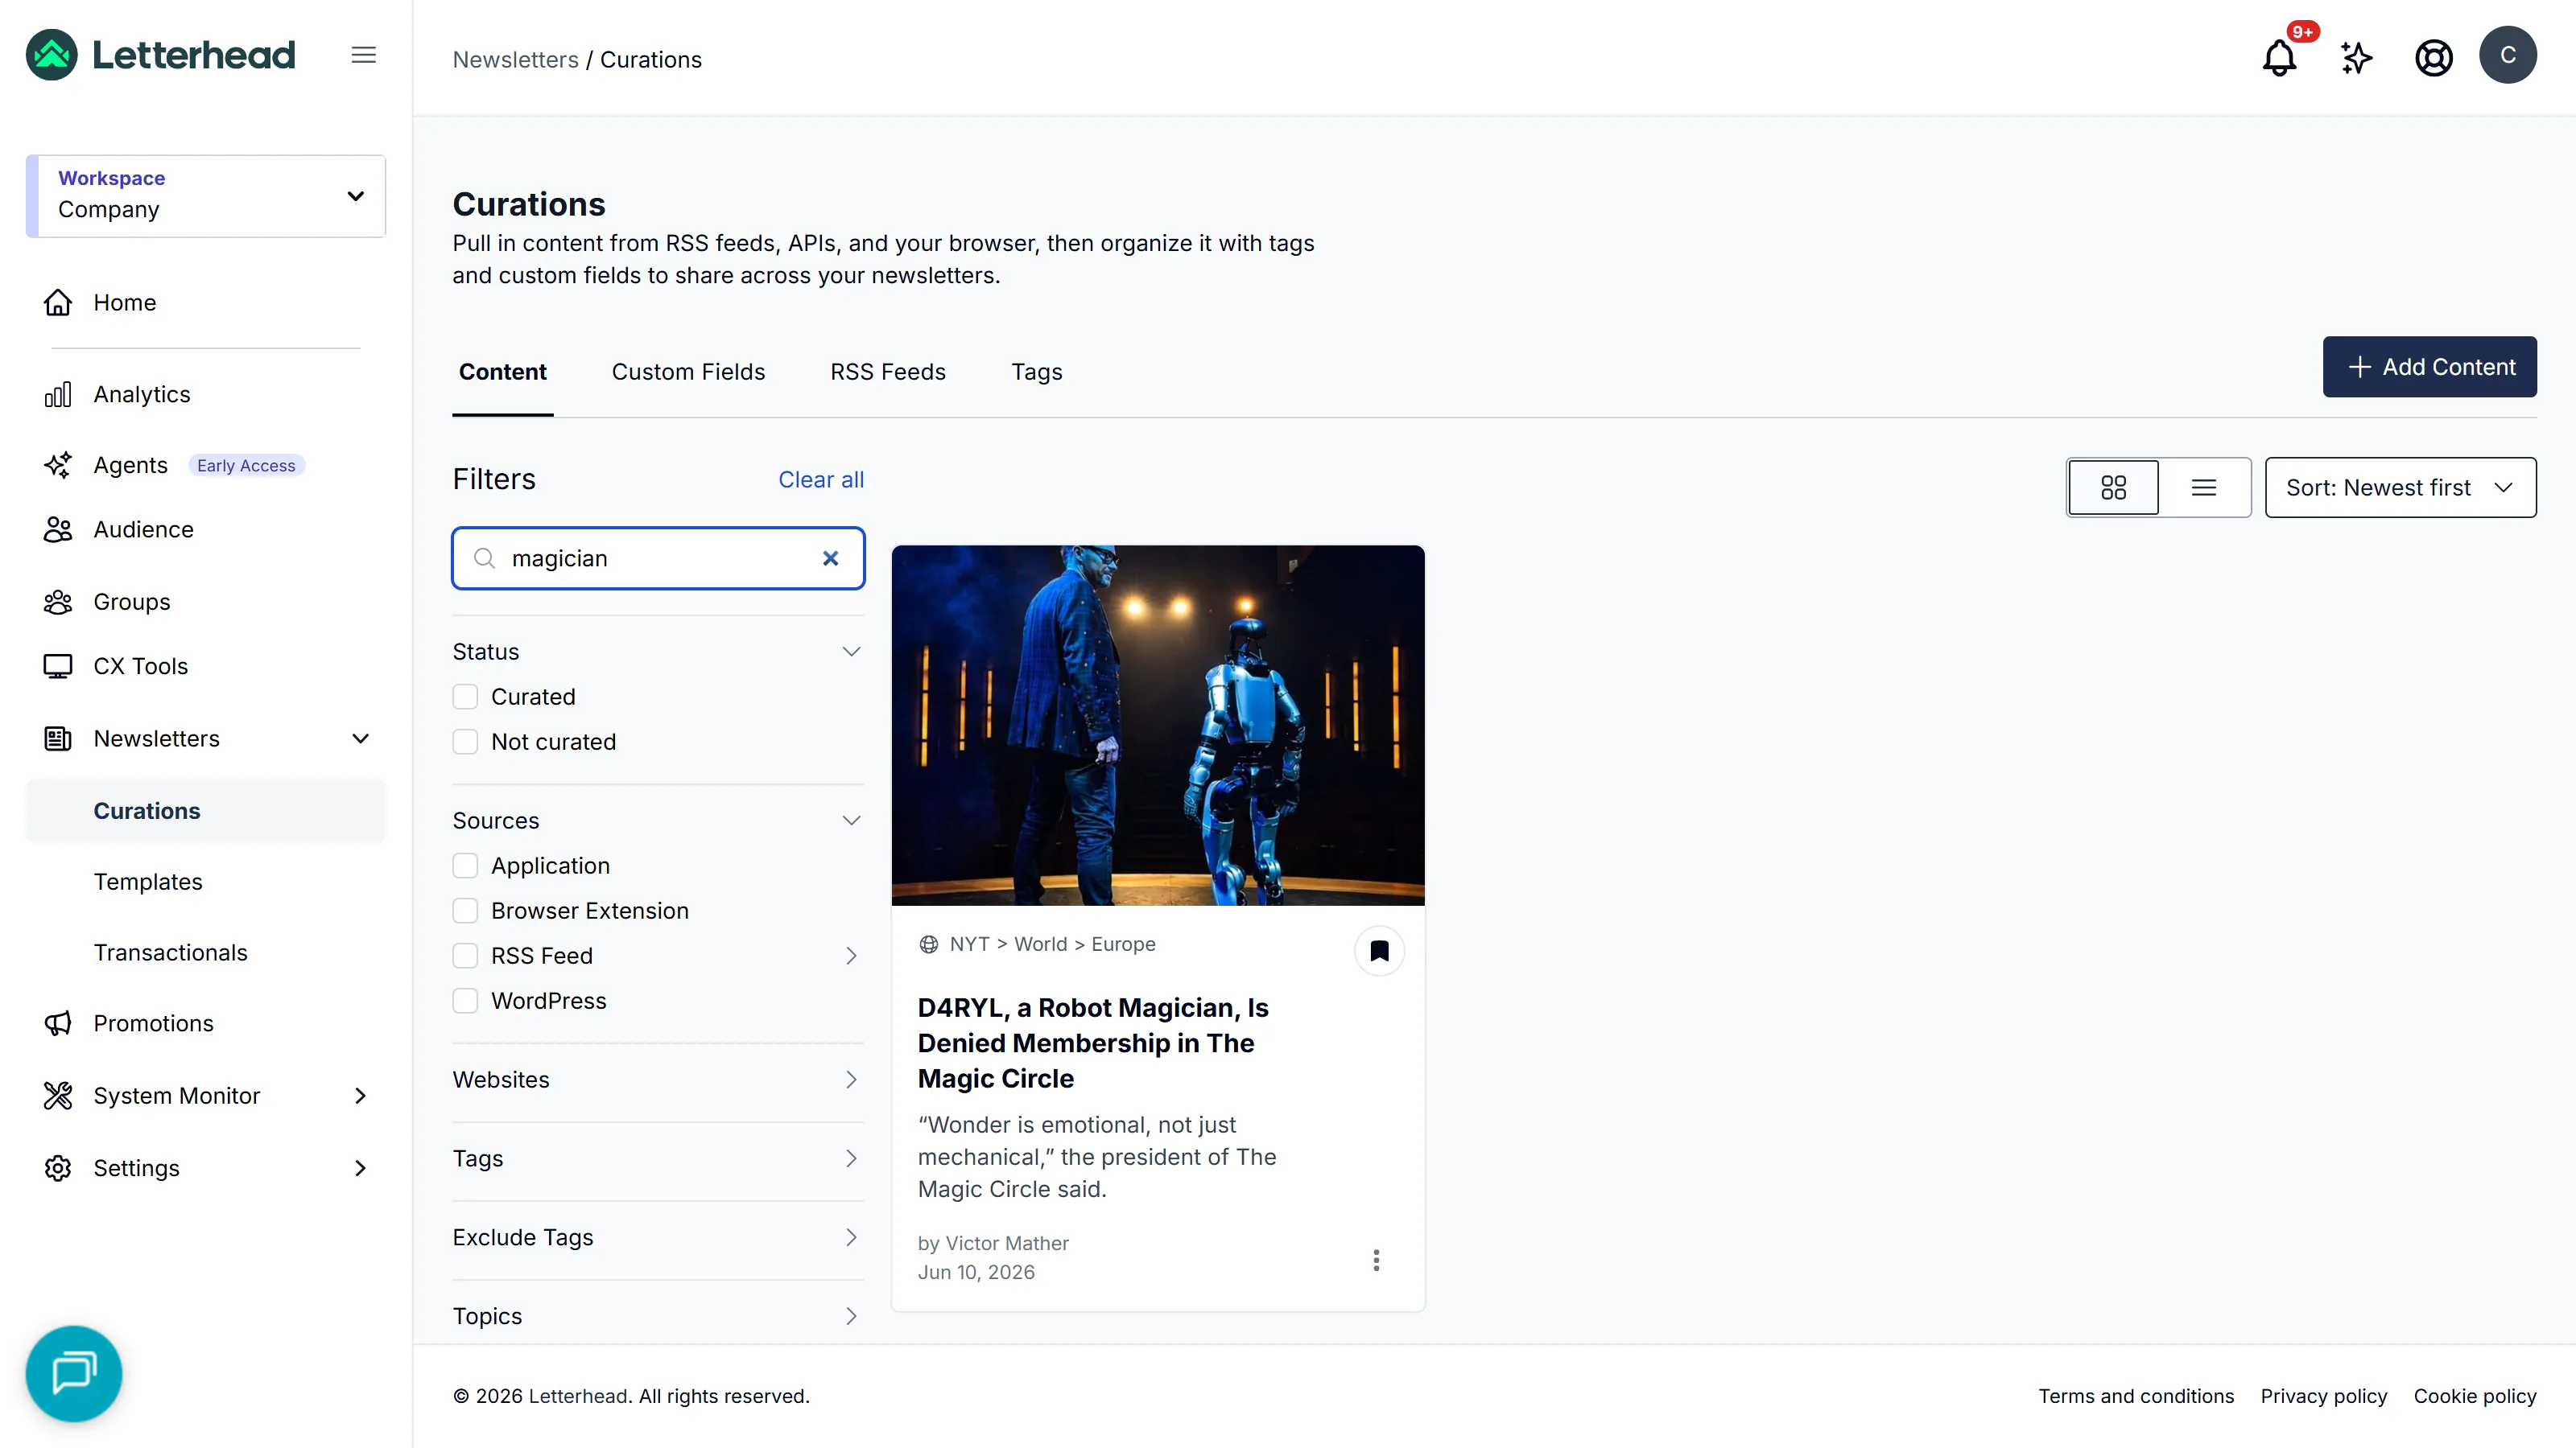The height and width of the screenshot is (1448, 2576).
Task: Open the help lifebuoy icon
Action: (x=2433, y=57)
